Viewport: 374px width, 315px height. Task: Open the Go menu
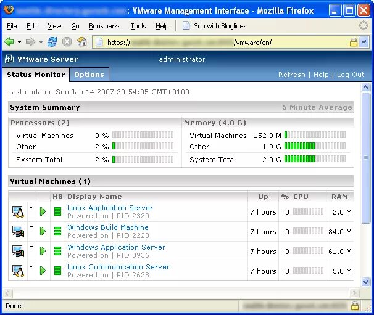tap(75, 26)
